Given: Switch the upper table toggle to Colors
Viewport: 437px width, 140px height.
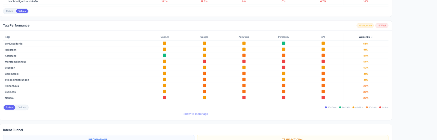Looking at the screenshot, I should coord(10,11).
